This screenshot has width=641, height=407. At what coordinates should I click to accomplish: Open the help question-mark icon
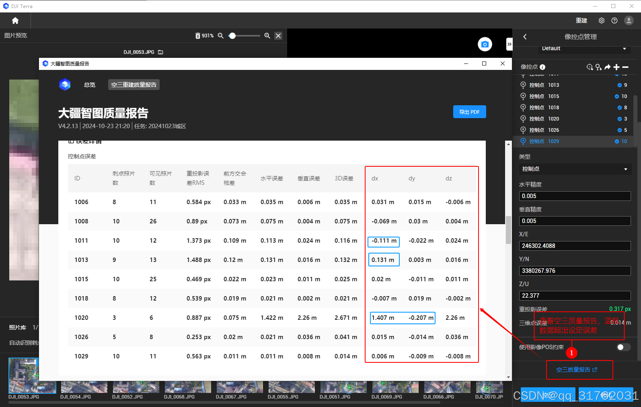(x=614, y=20)
